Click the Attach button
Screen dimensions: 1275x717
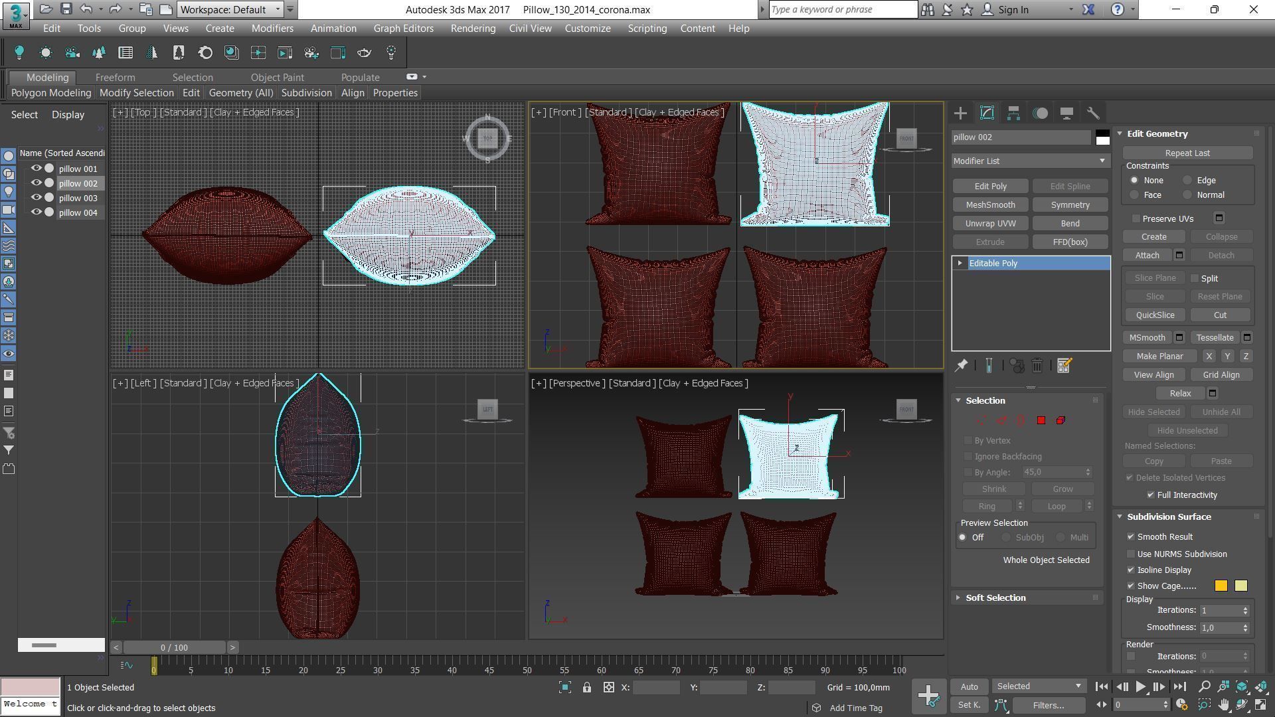[1147, 256]
